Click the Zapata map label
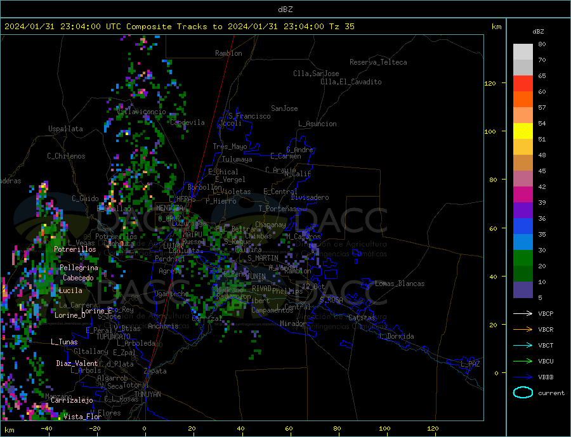 coord(155,372)
